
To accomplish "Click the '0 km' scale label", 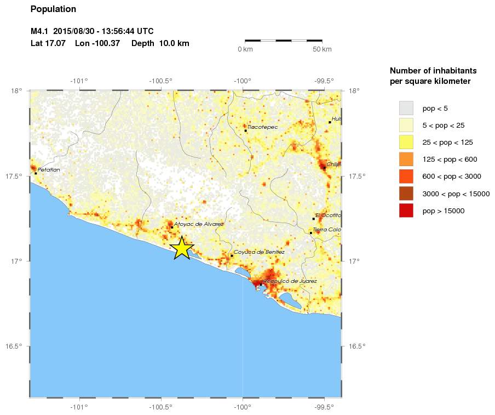I will (x=245, y=49).
